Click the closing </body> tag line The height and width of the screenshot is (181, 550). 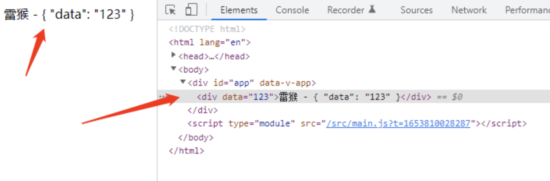tap(196, 137)
